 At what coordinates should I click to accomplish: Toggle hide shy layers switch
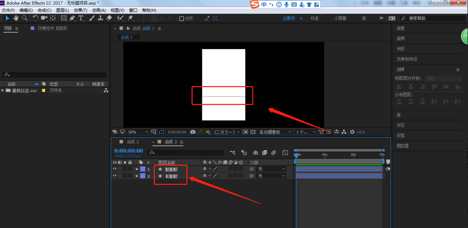coord(256,152)
